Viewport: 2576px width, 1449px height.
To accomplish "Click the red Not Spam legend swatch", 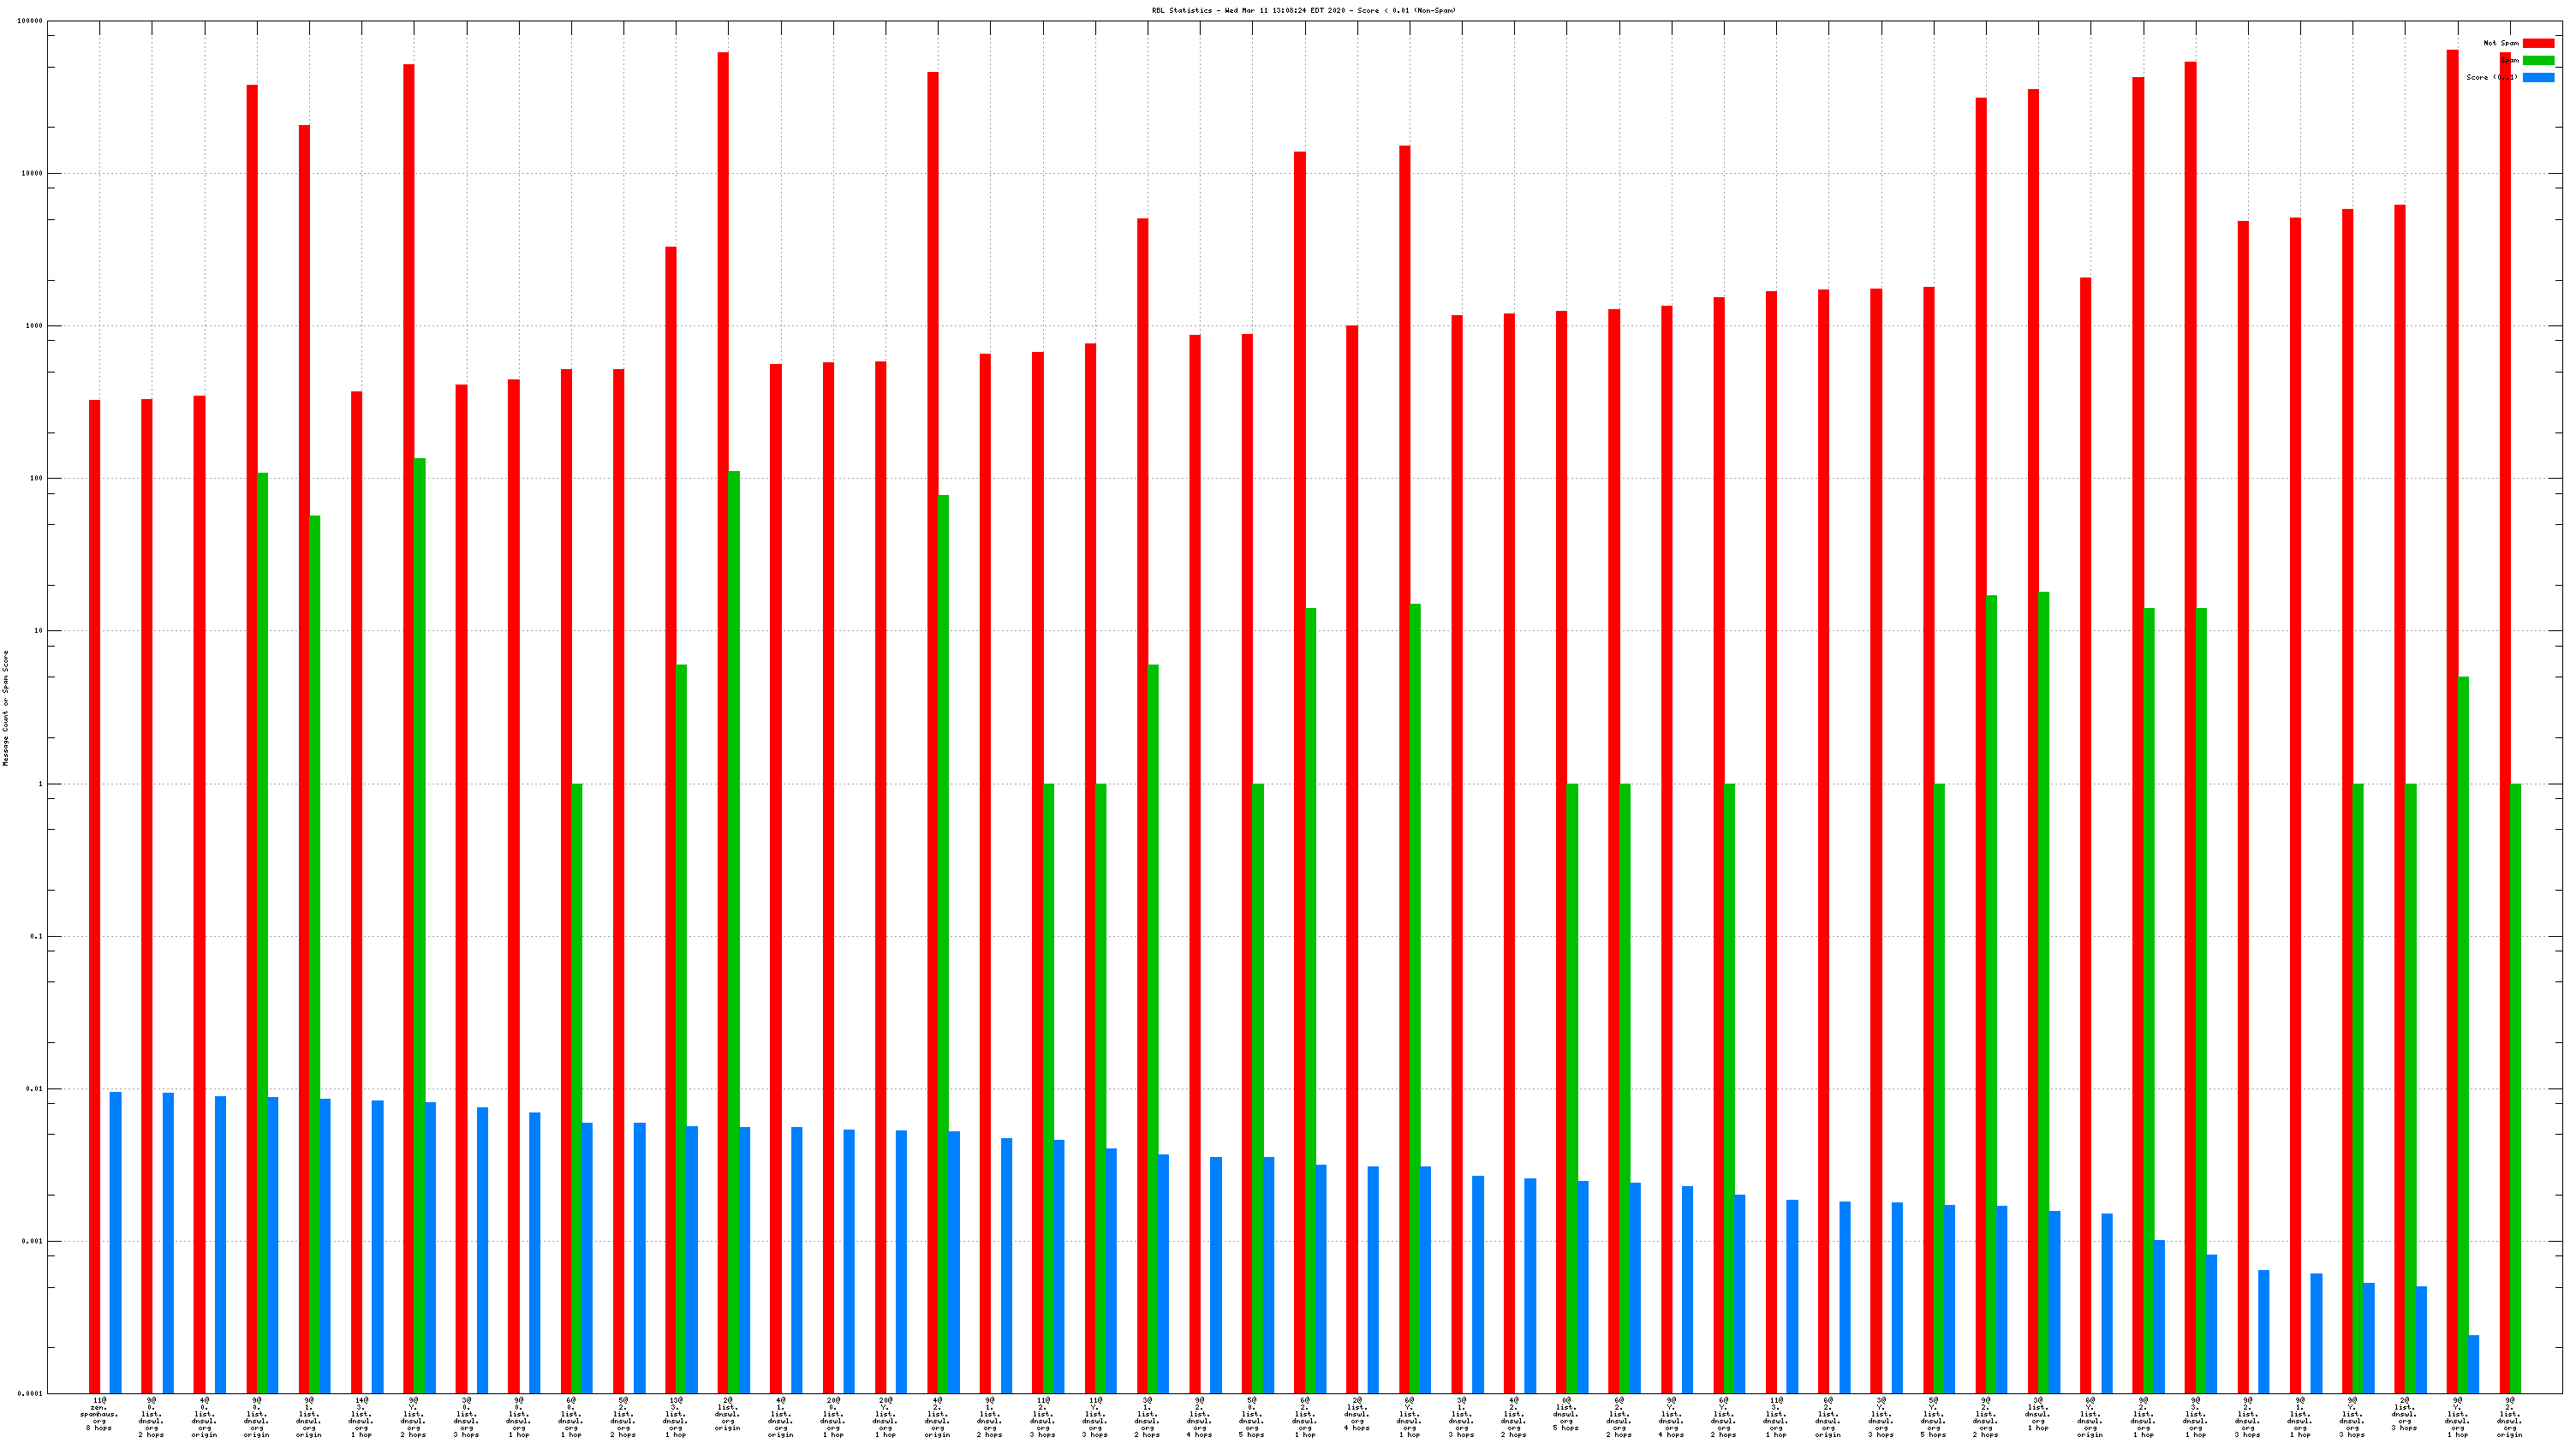I will click(x=2538, y=43).
